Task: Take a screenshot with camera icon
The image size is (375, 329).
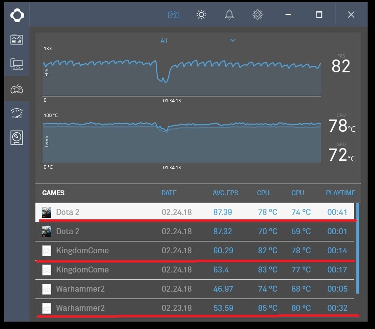Action: tap(173, 15)
